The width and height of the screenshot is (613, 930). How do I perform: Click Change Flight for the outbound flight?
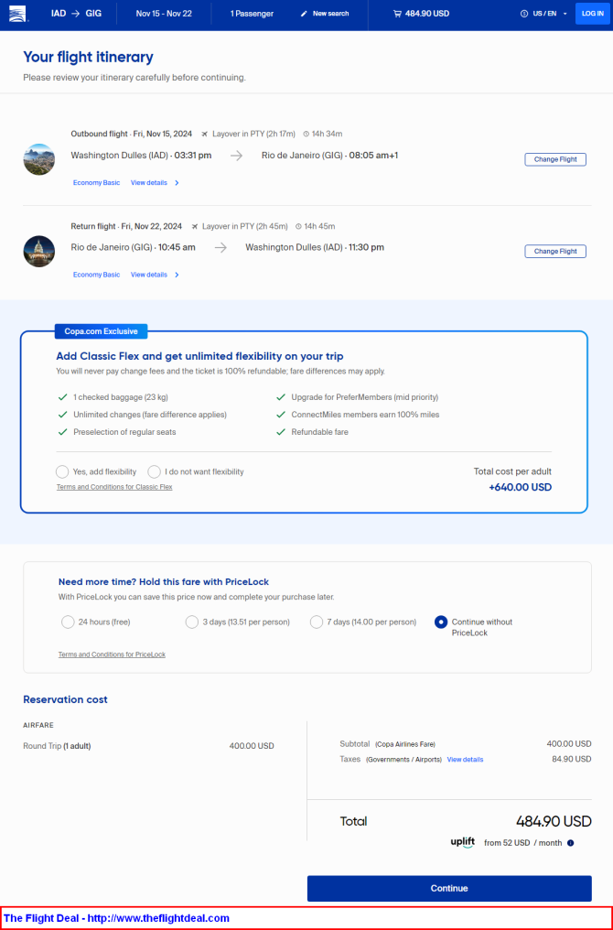(x=555, y=159)
